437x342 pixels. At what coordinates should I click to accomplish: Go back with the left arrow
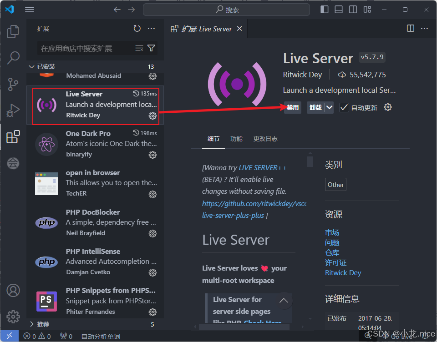click(x=117, y=10)
